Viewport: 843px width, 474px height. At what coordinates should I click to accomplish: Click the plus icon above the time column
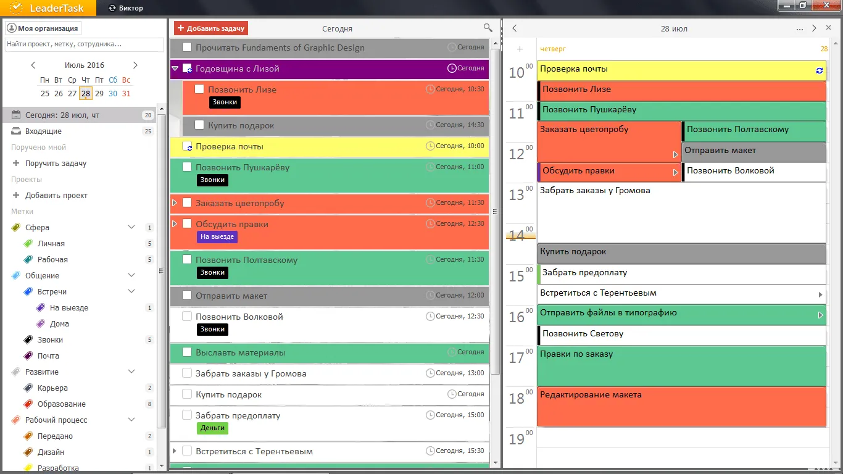click(x=520, y=49)
